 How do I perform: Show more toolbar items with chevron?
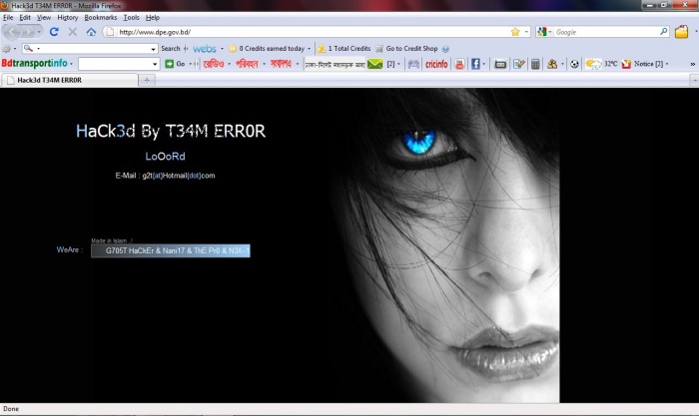(692, 64)
